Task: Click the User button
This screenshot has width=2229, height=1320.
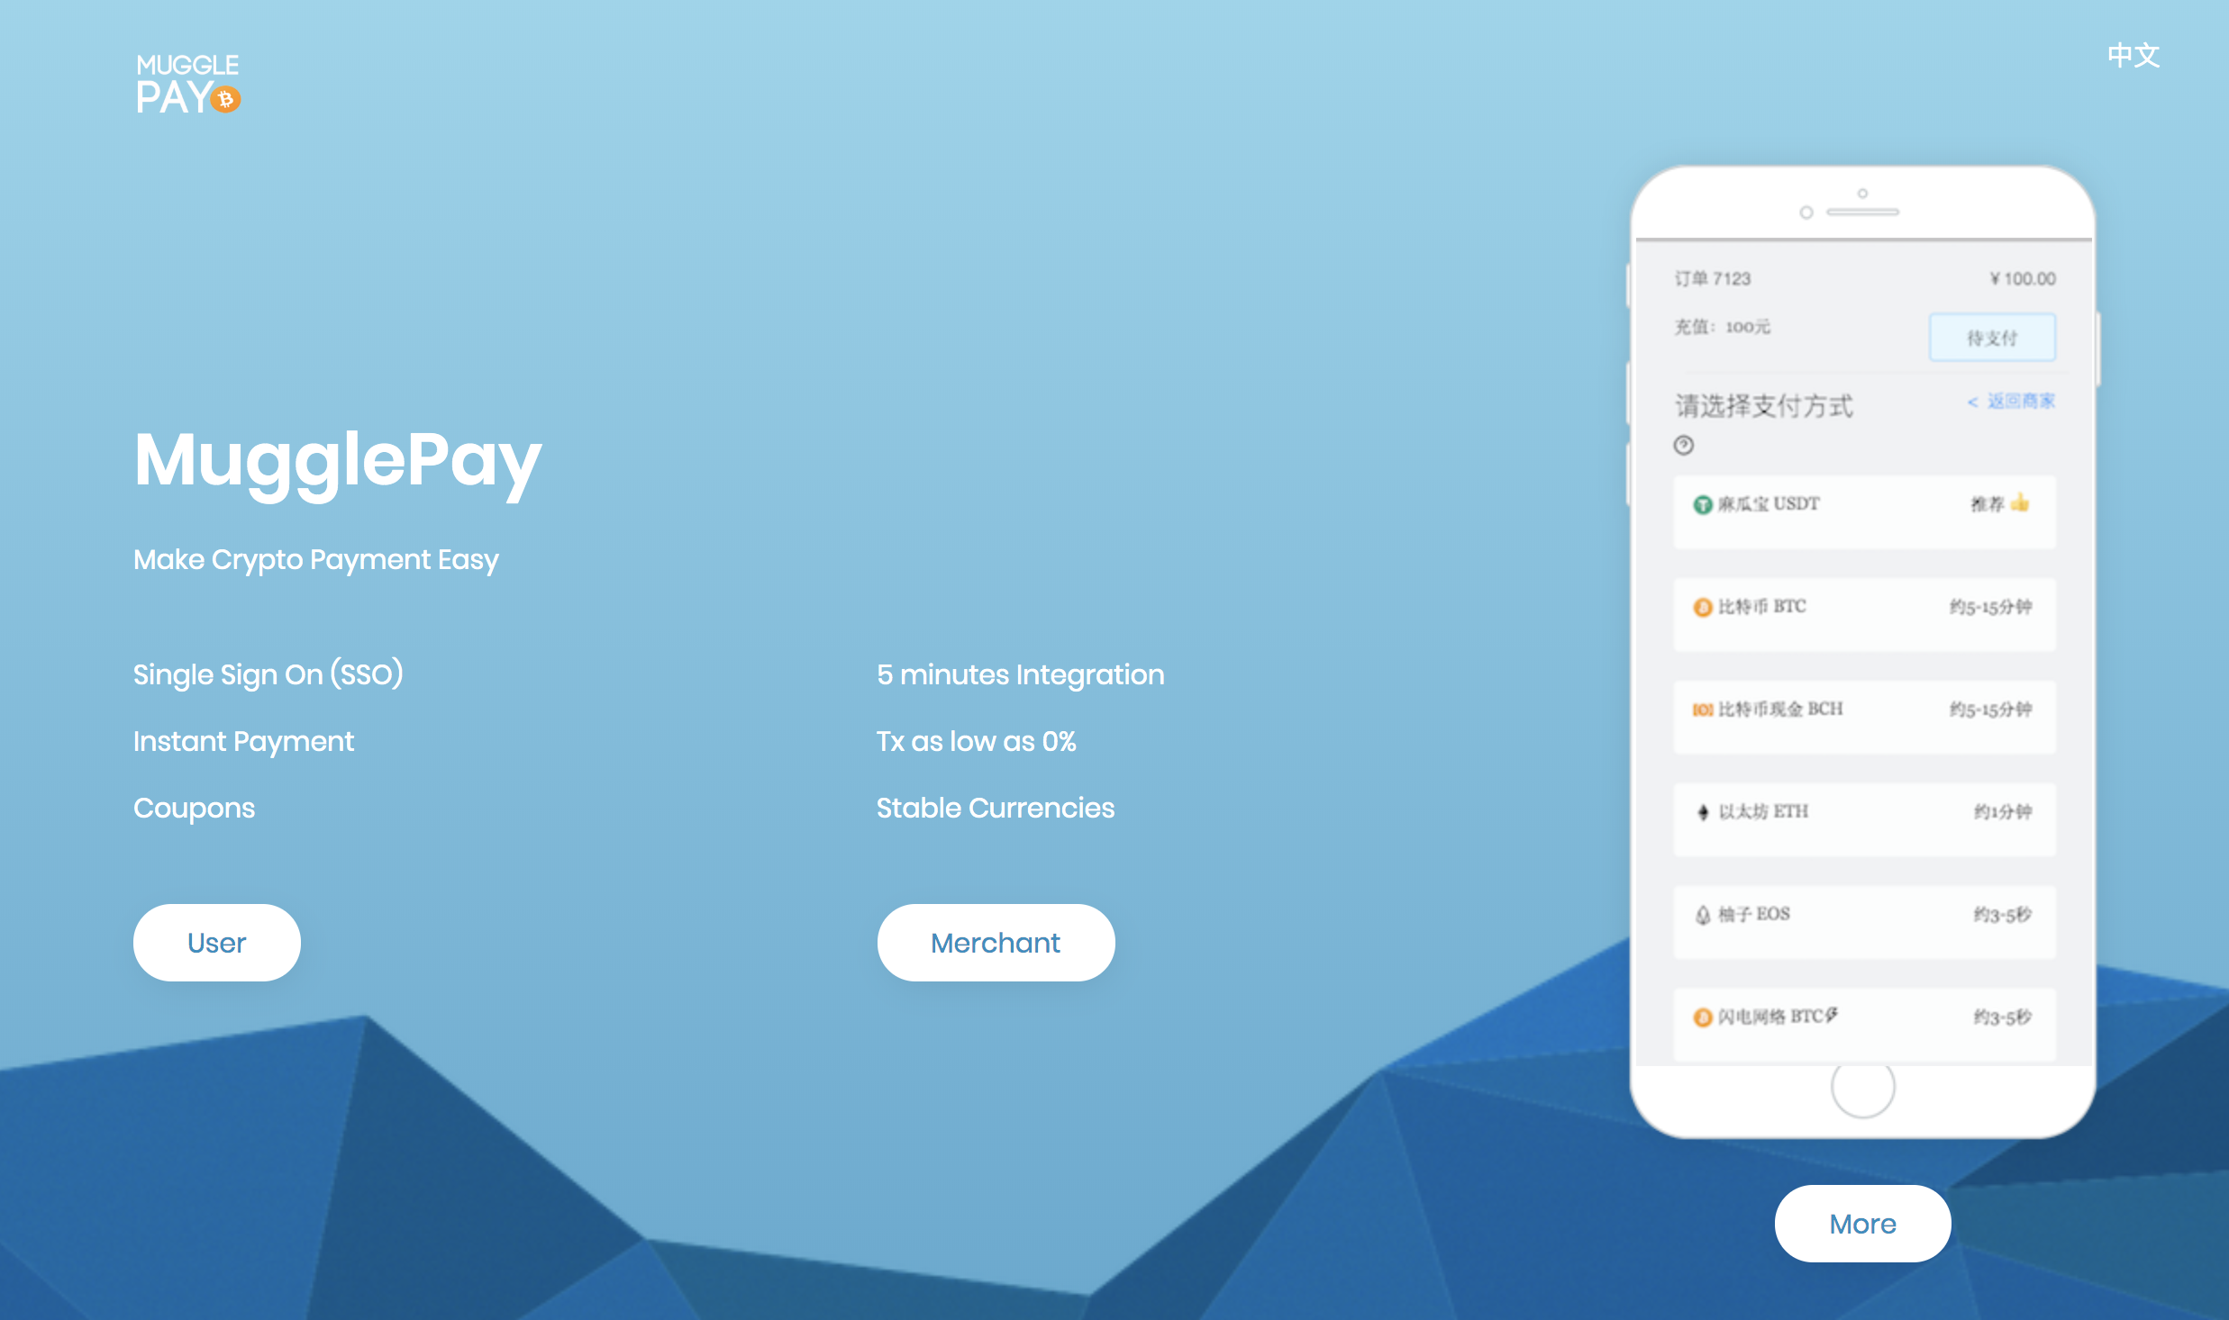Action: (217, 943)
